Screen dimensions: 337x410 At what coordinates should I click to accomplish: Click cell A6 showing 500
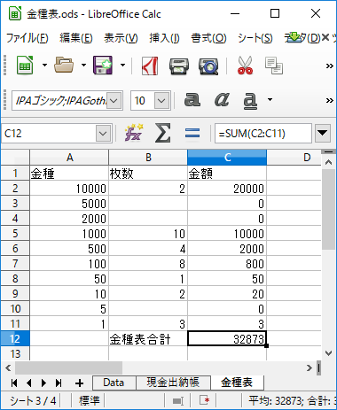(x=69, y=249)
